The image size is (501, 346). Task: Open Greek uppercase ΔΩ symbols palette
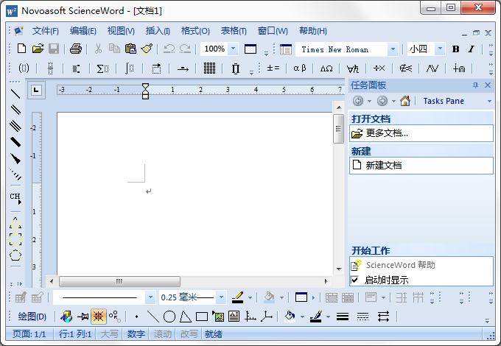(x=326, y=68)
